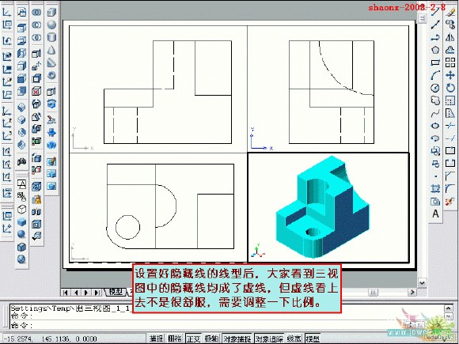Select the Shell solid editing tool
This screenshot has height=344, width=459.
click(x=36, y=225)
